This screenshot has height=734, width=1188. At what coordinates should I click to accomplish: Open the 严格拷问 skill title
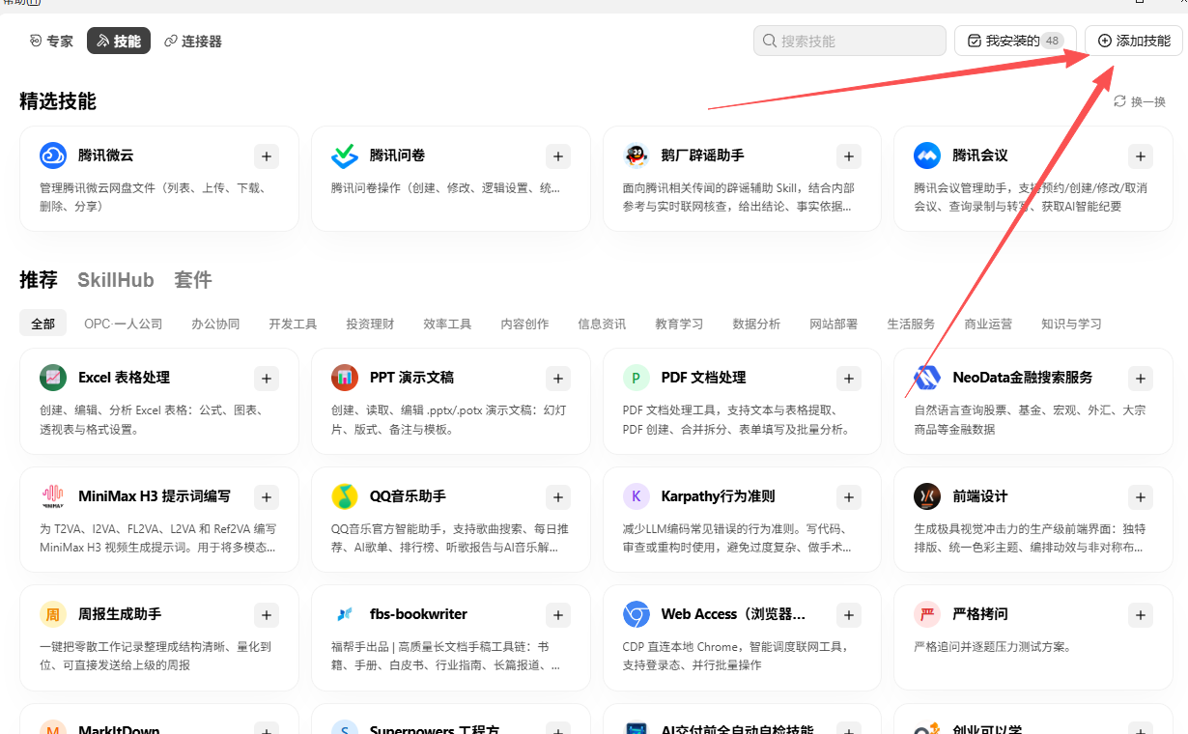[980, 614]
